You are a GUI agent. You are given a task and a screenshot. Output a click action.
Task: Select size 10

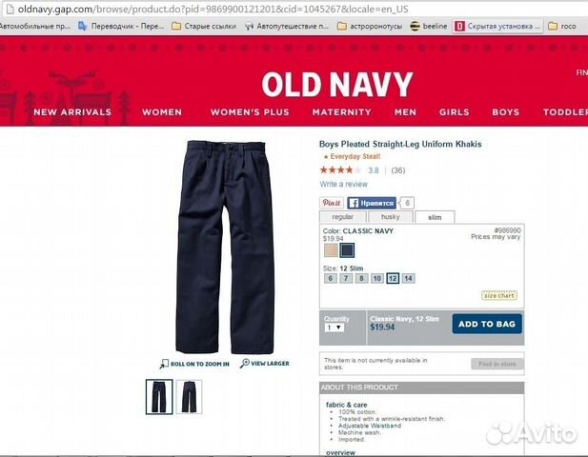[x=376, y=278]
